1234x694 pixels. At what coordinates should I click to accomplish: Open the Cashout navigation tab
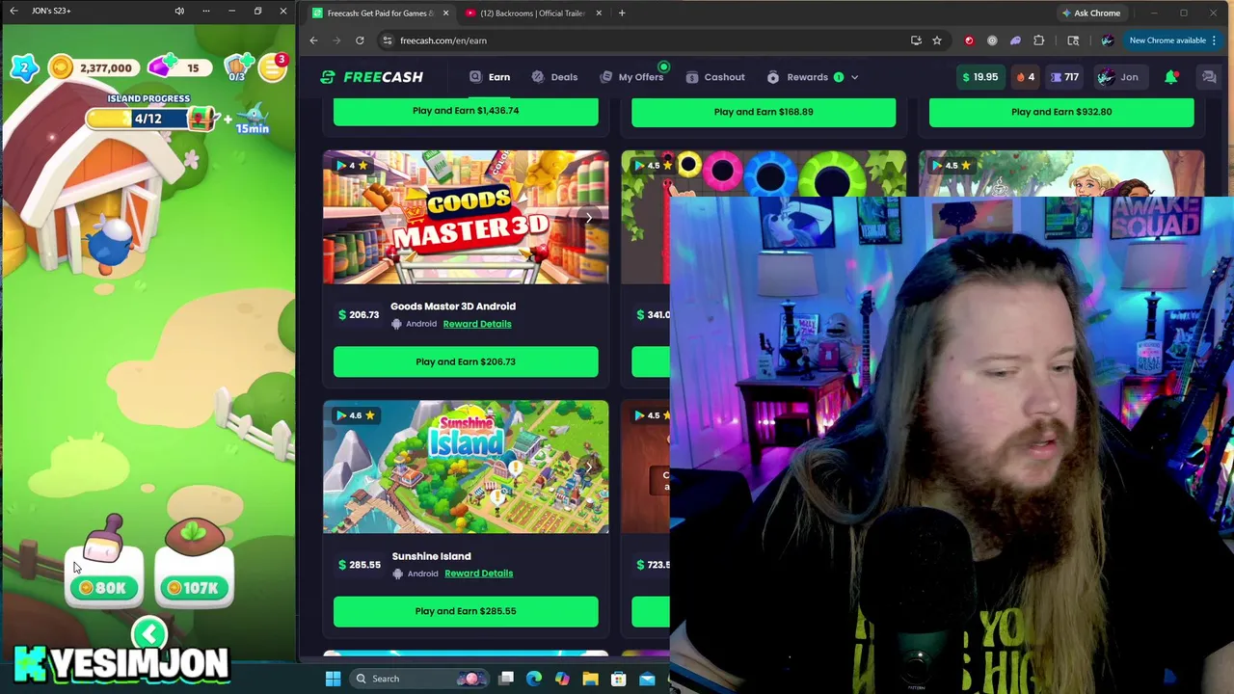714,77
